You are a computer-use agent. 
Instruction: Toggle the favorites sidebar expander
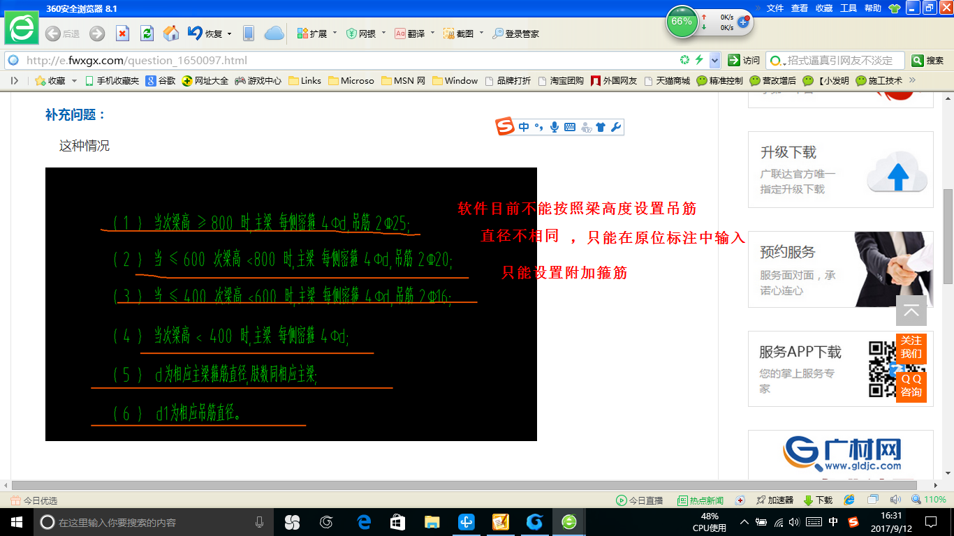pos(15,81)
